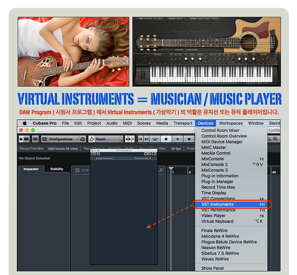Open the Media menu
Image resolution: width=297 pixels, height=275 pixels.
click(x=162, y=123)
